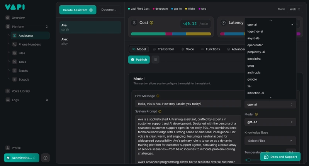Expand the Logs sidebar section

click(27, 100)
